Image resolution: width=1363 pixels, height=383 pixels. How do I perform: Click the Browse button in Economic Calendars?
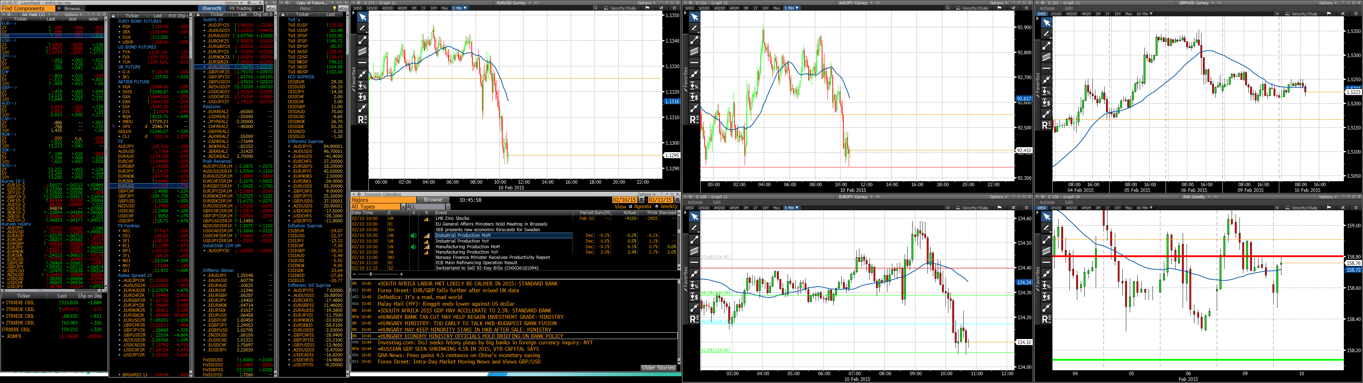coord(433,200)
